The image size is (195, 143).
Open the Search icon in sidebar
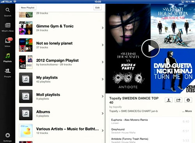tap(7, 10)
